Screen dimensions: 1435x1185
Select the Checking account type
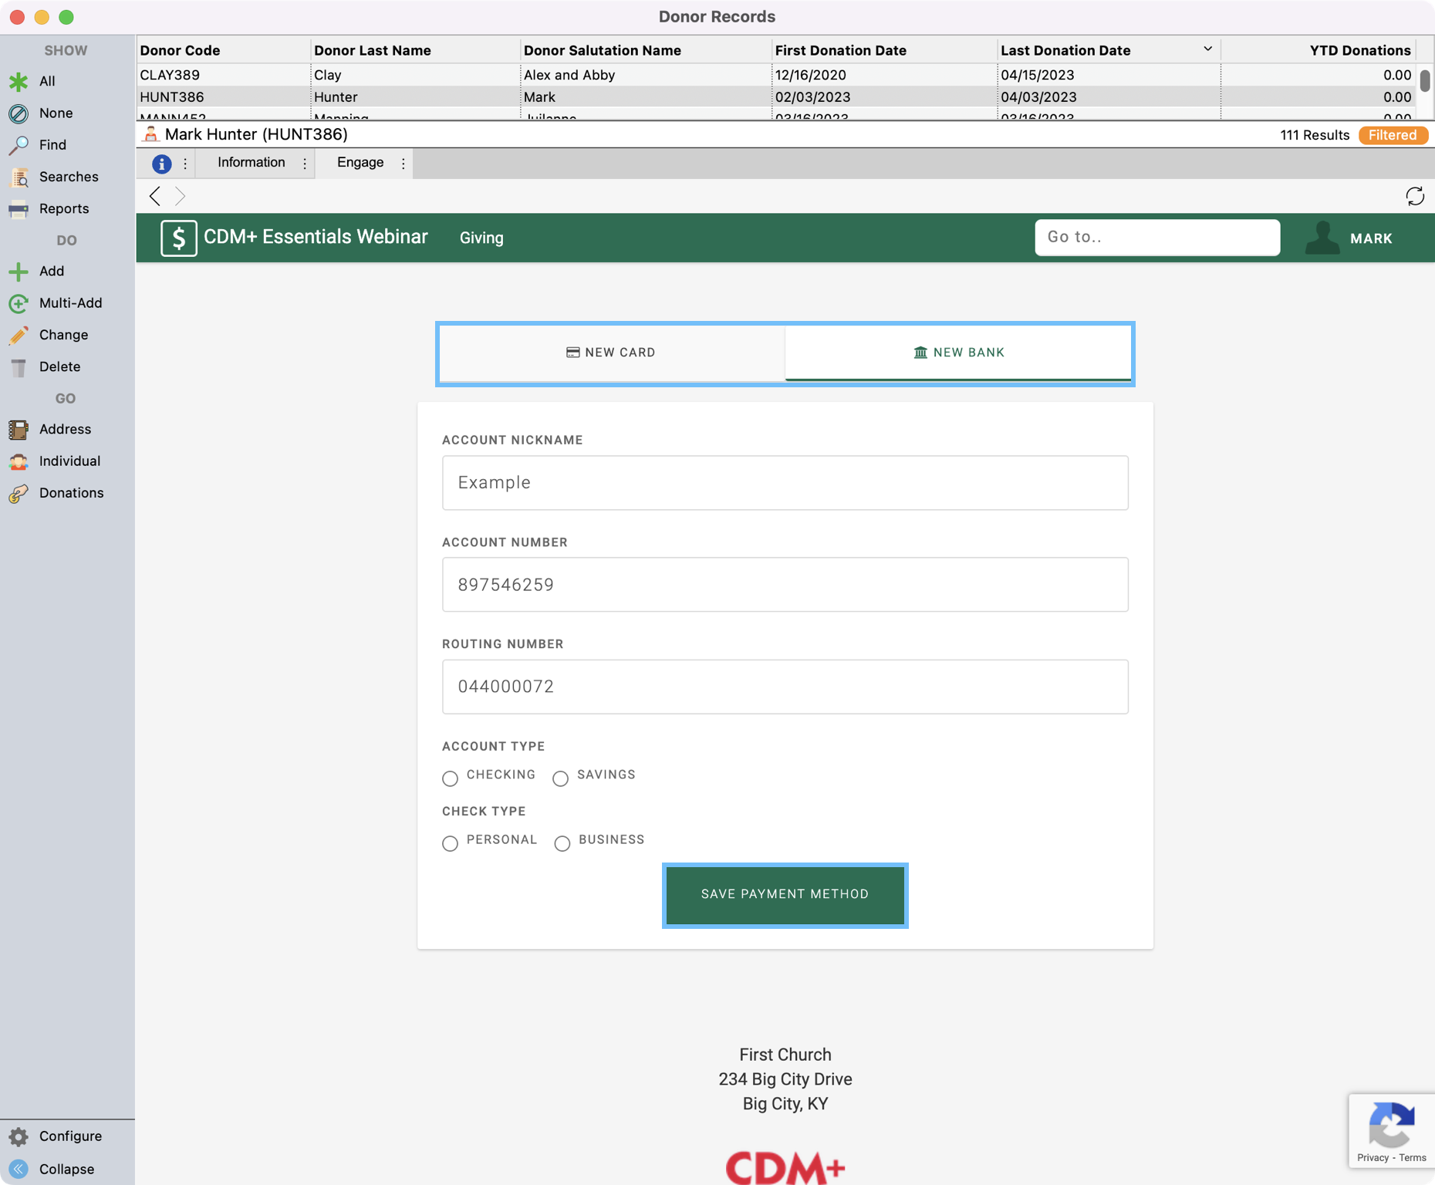click(x=450, y=778)
